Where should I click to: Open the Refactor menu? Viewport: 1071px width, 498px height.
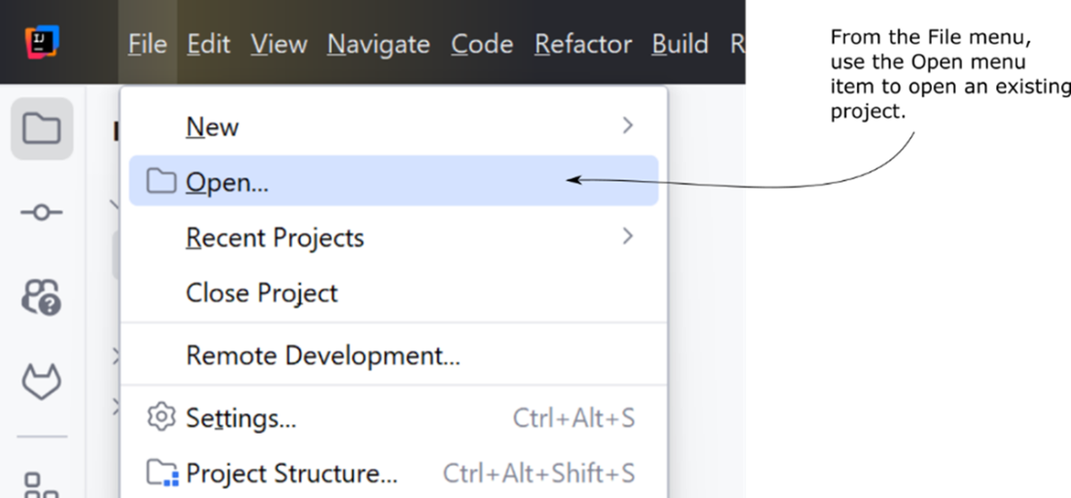[582, 45]
